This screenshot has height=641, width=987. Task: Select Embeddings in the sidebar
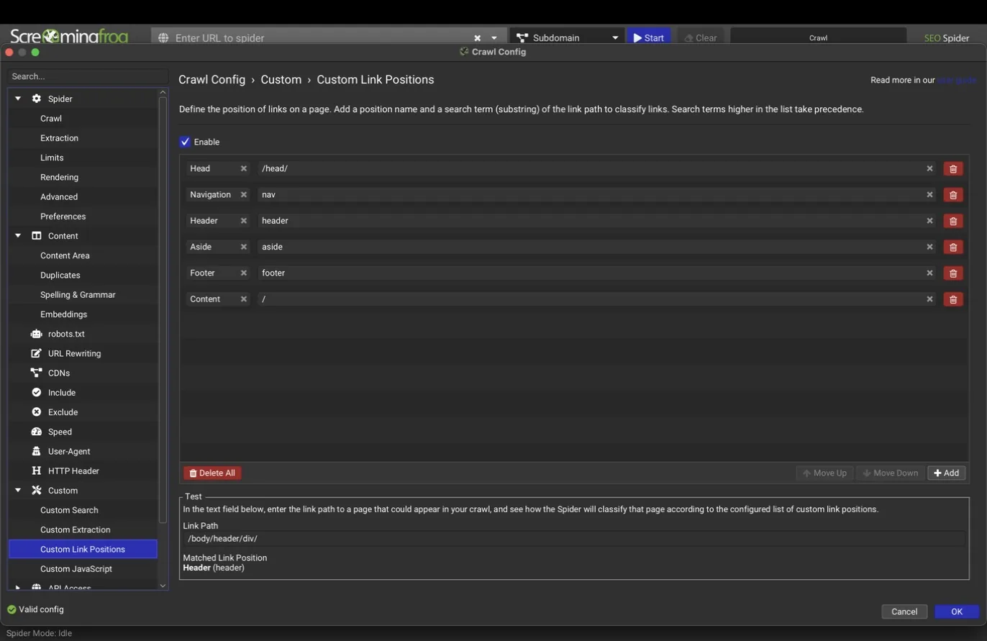pos(63,314)
